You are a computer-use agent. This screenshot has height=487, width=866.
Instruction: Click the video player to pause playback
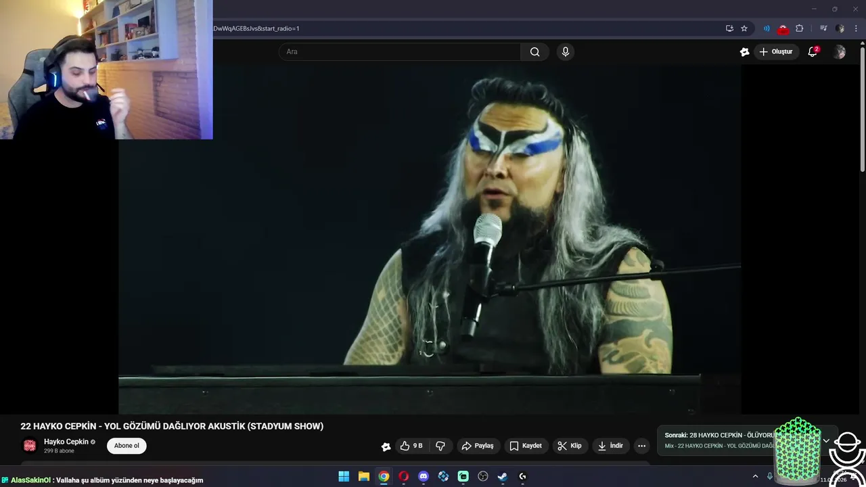[430, 239]
